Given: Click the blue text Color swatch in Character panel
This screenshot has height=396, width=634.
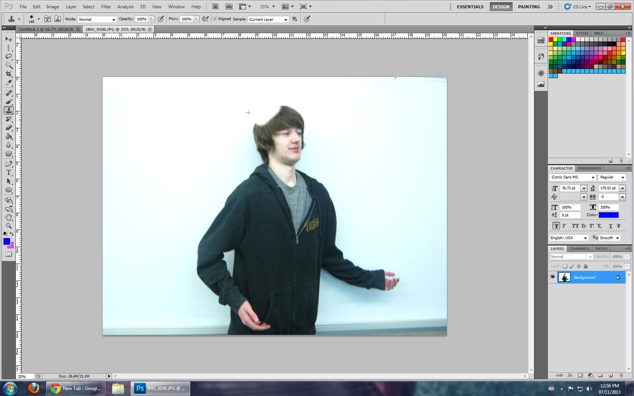Looking at the screenshot, I should [609, 215].
